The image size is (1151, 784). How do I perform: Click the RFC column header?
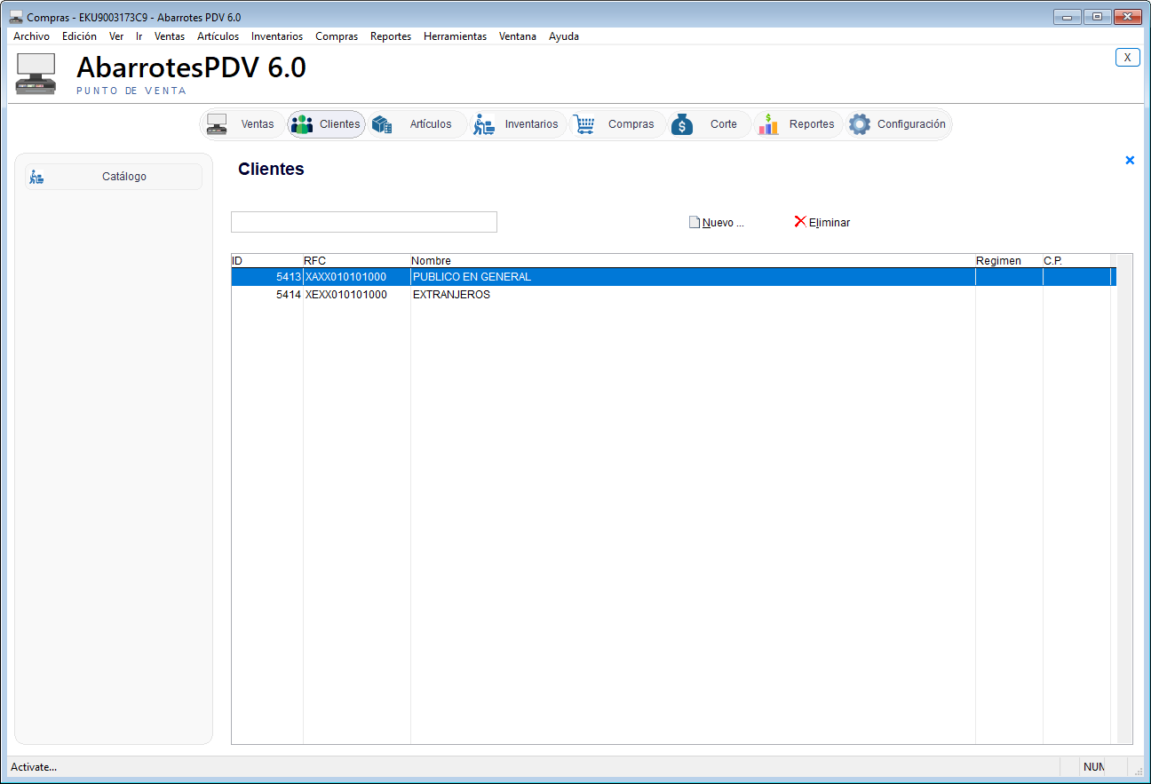(x=357, y=261)
